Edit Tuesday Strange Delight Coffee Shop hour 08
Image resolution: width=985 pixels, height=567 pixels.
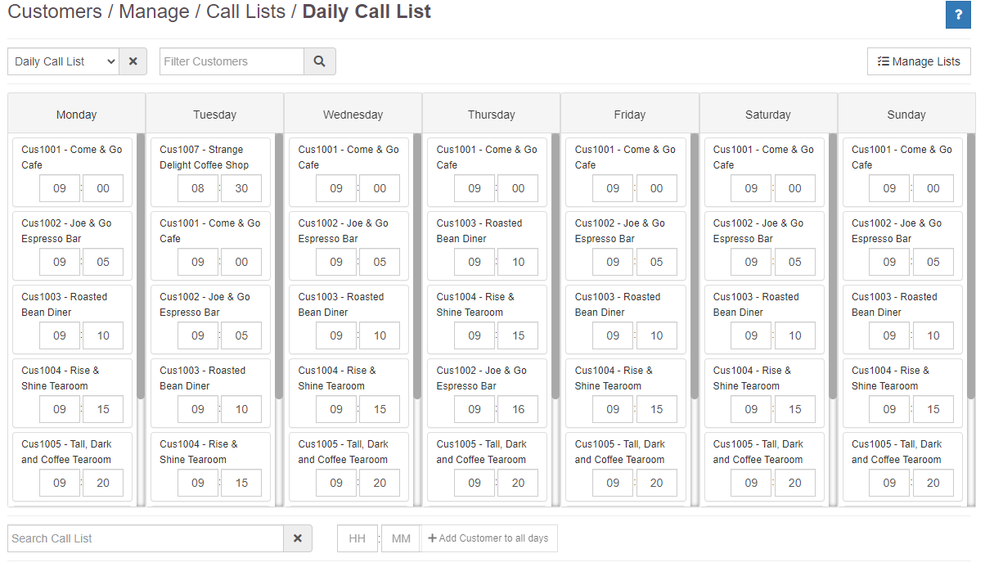pos(198,188)
